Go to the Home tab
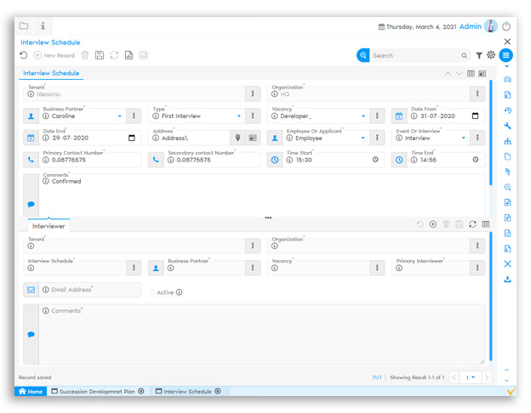Screen dimensions: 531x413 tap(31, 392)
